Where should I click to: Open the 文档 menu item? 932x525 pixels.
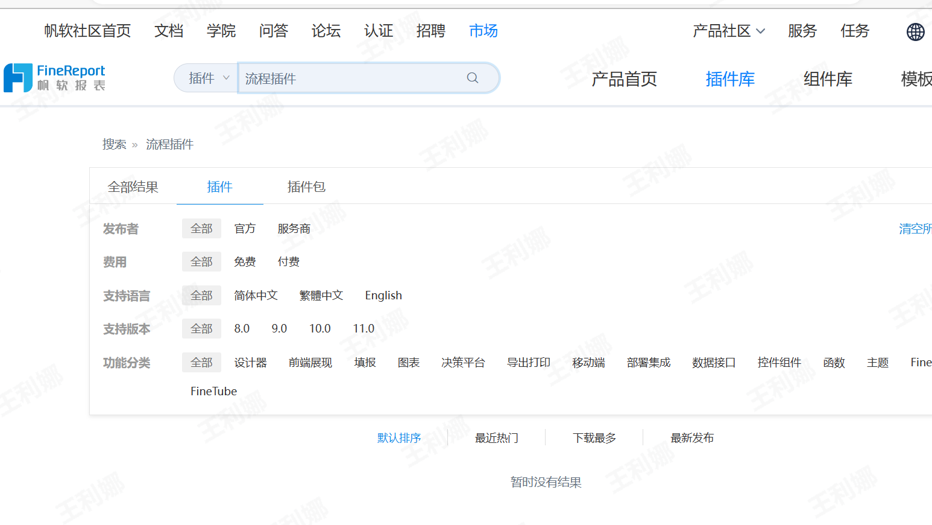(x=169, y=31)
